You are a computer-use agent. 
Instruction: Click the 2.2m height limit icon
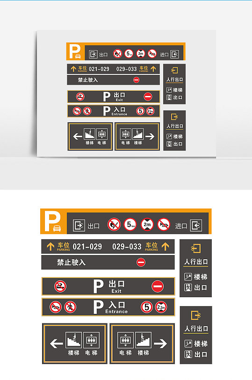(x=161, y=307)
